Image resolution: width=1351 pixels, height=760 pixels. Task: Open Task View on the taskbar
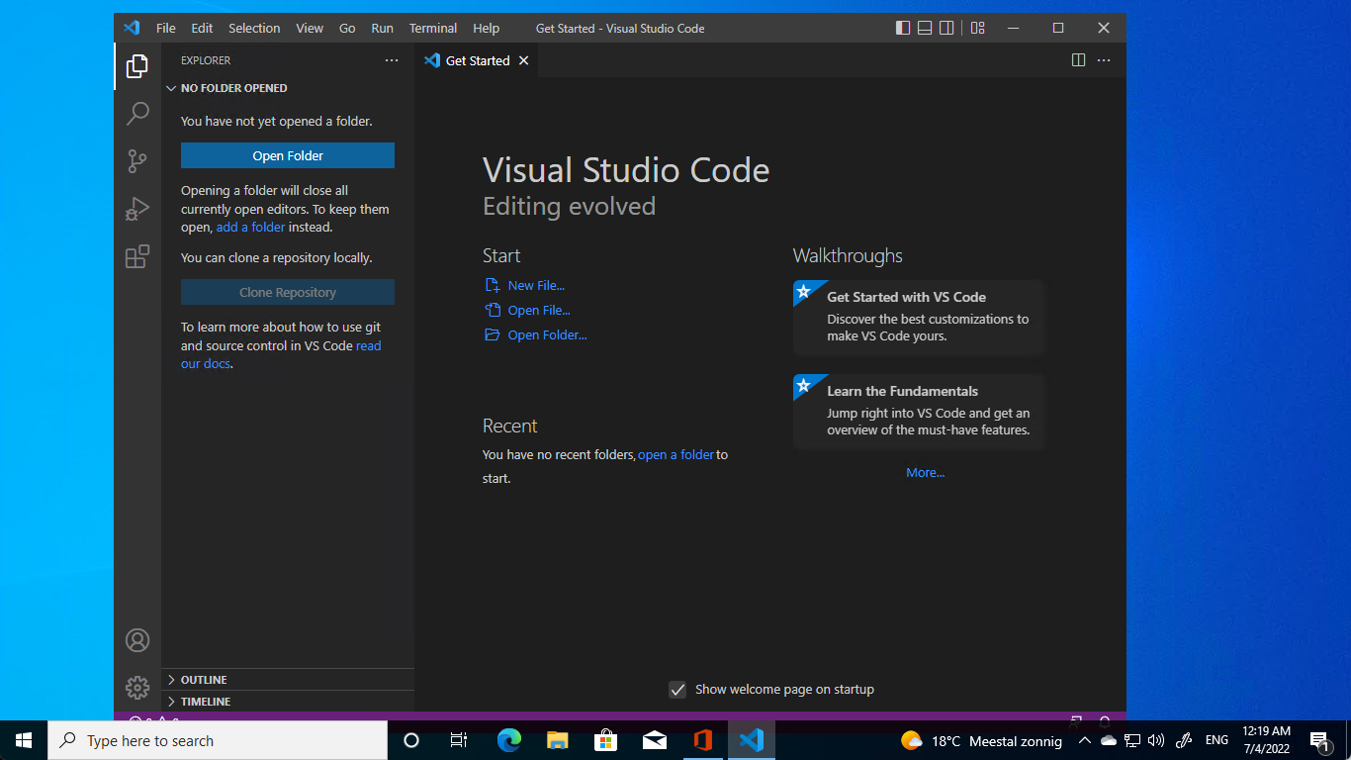click(x=459, y=740)
